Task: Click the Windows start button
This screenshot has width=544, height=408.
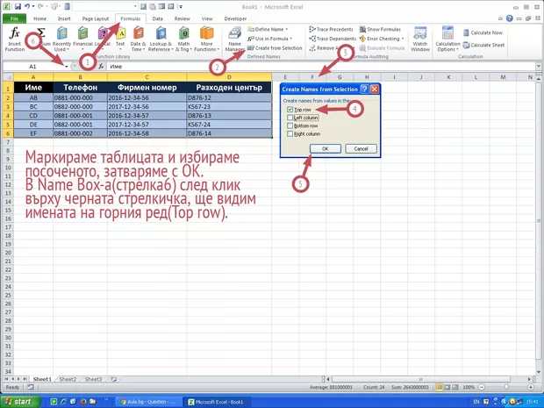Action: point(20,401)
